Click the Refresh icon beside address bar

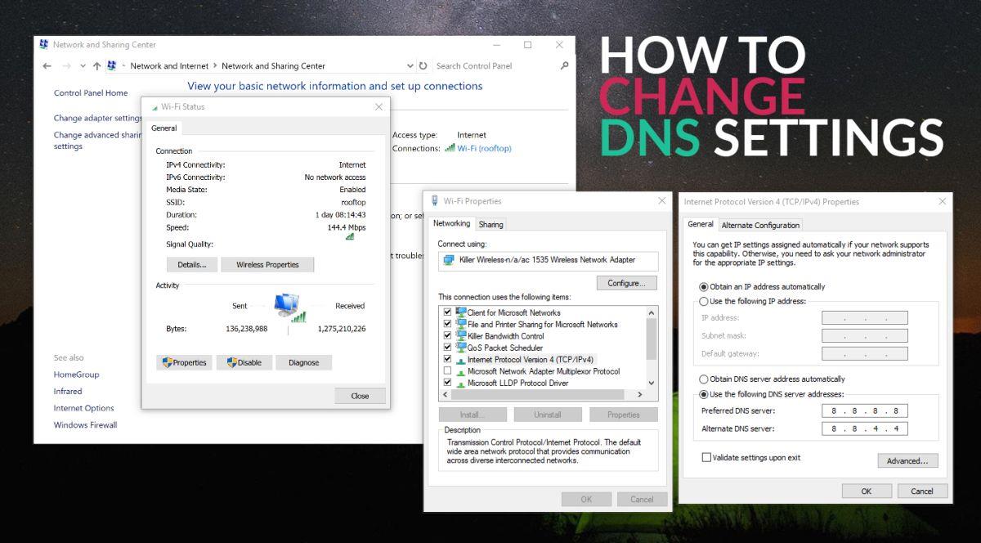click(x=423, y=66)
